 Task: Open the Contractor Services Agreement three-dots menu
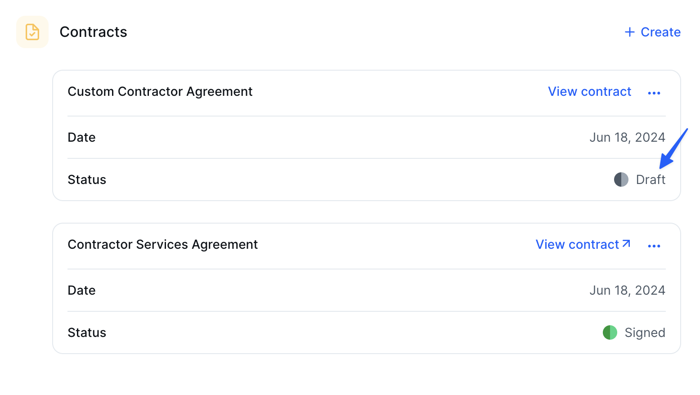(x=654, y=246)
